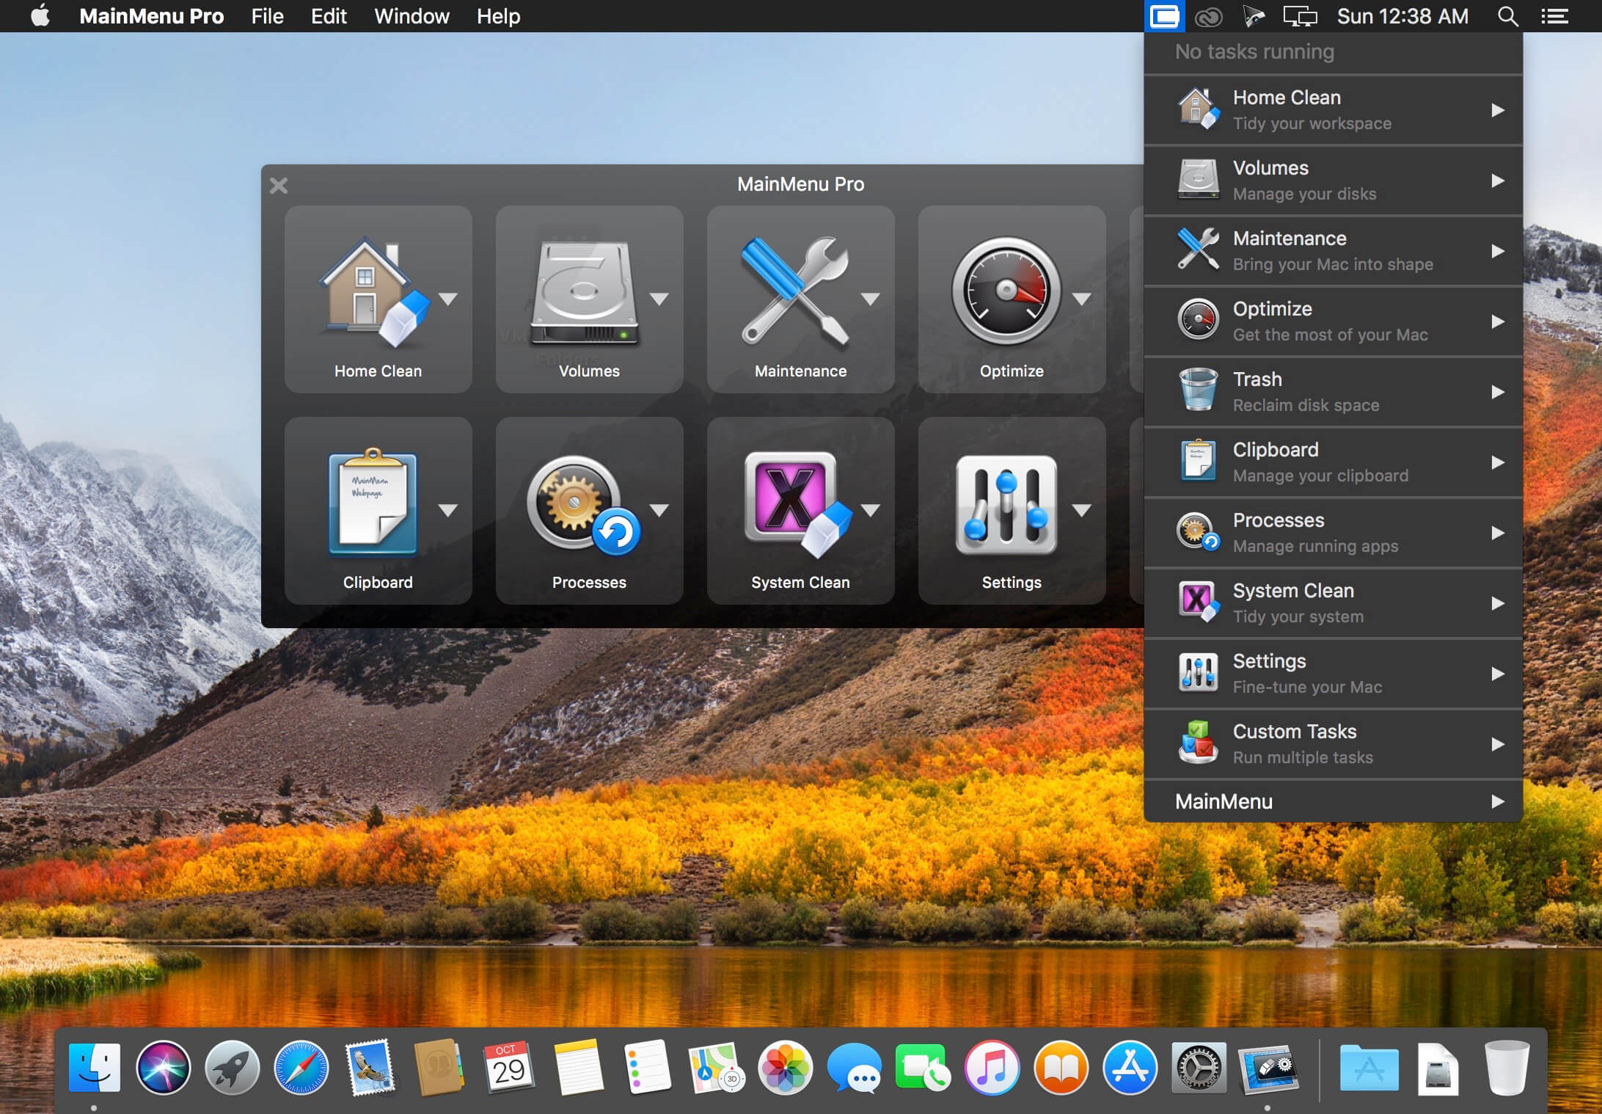This screenshot has height=1114, width=1602.
Task: Select Maintenance in the status menu
Action: coord(1333,251)
